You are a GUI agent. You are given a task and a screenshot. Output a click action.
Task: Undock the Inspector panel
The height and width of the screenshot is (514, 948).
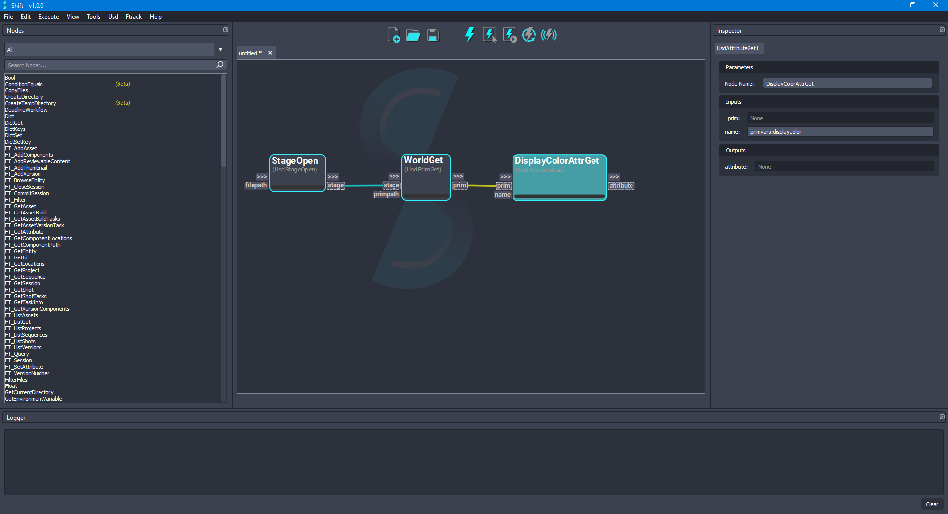click(x=942, y=30)
